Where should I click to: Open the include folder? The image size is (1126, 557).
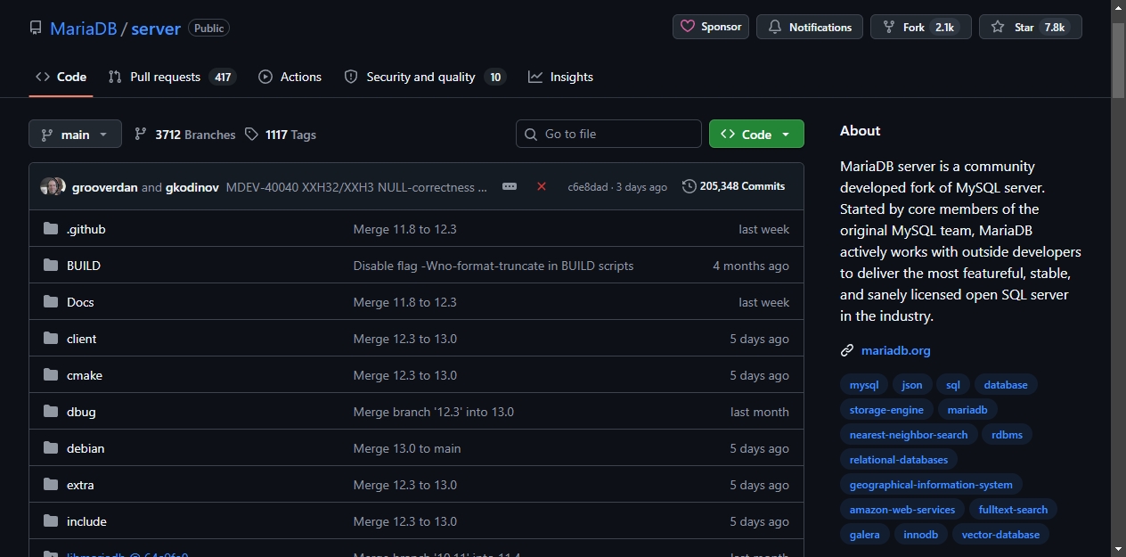click(86, 521)
